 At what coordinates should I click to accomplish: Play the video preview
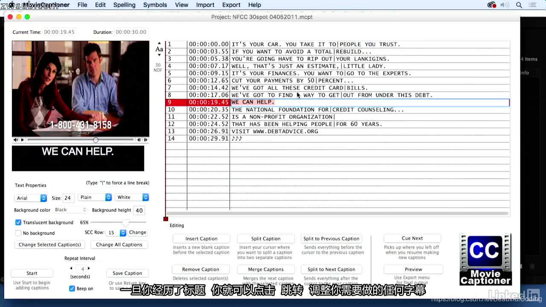(x=23, y=140)
